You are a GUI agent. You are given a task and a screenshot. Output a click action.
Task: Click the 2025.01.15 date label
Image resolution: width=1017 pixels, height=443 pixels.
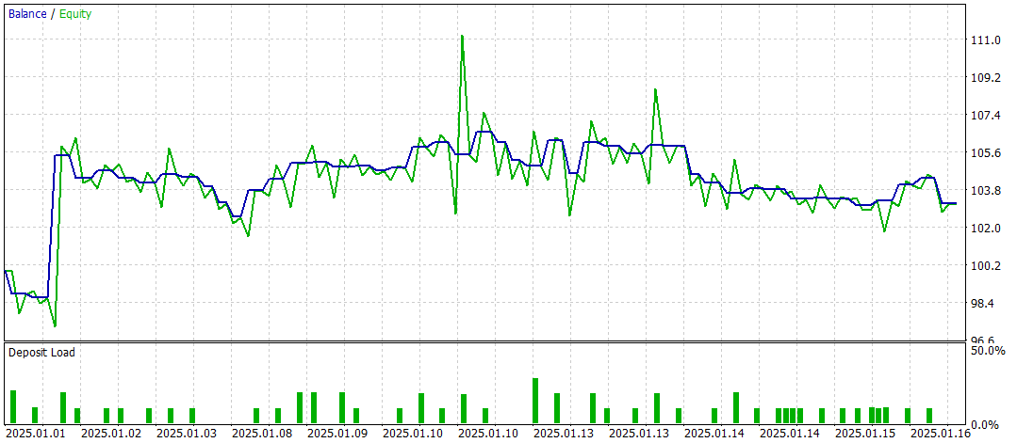click(x=864, y=433)
